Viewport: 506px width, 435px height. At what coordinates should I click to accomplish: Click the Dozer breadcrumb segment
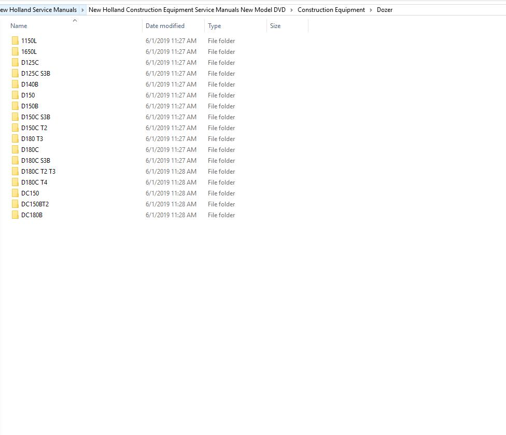click(385, 10)
